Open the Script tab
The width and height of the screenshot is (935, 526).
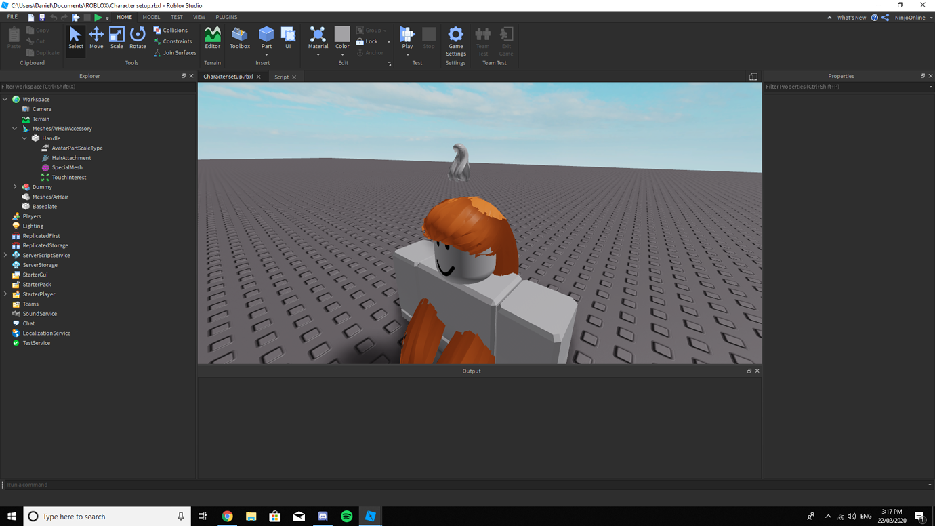(281, 77)
